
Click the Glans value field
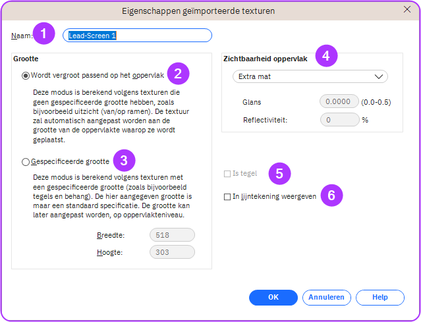(339, 101)
